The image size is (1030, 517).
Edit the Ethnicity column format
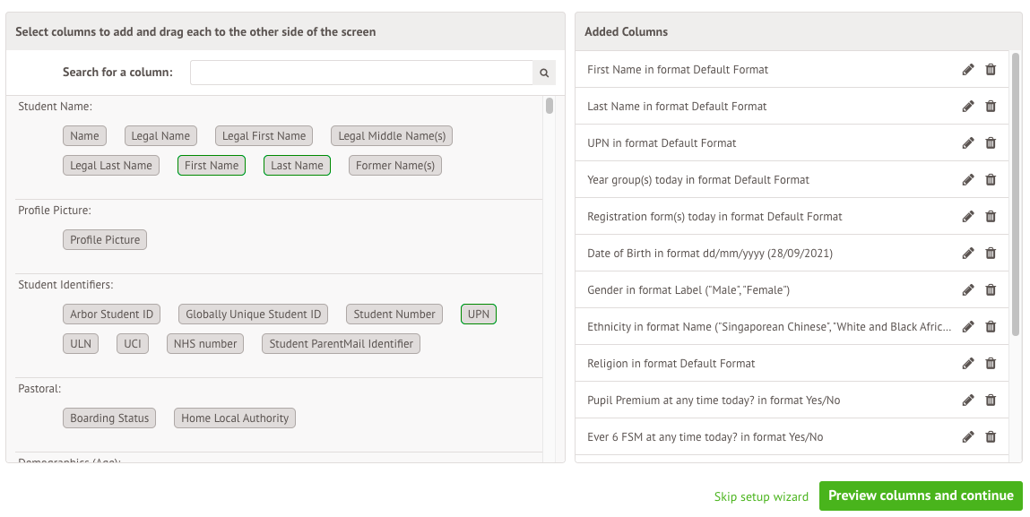[x=967, y=327]
